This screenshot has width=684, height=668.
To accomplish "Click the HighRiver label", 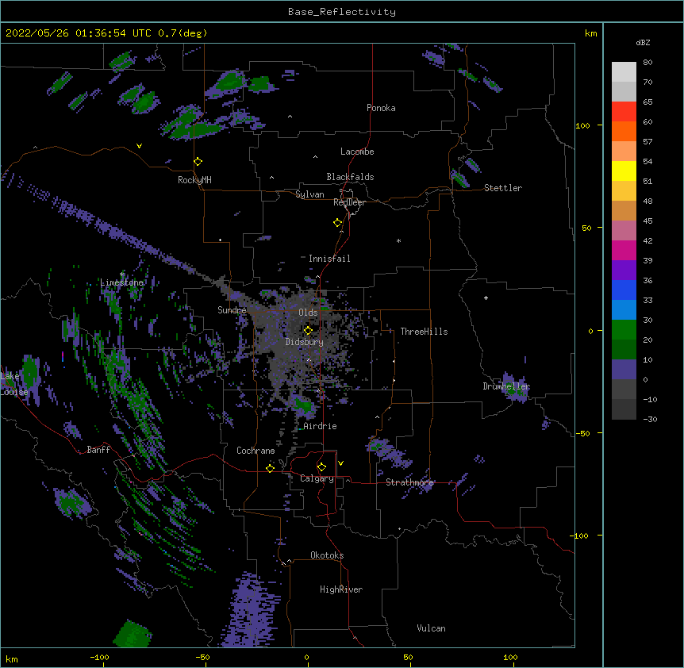I will 341,589.
